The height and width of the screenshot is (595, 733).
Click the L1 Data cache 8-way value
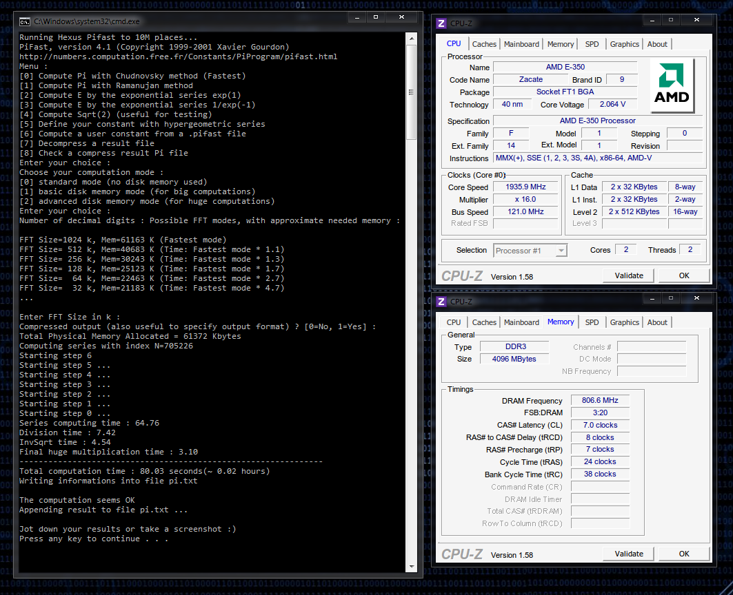pyautogui.click(x=685, y=187)
